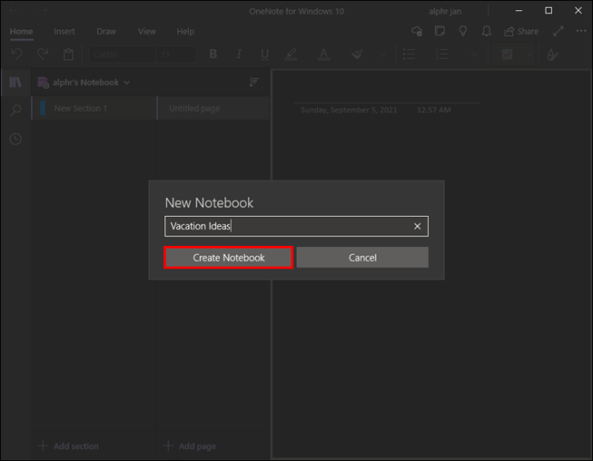Open the sort pages icon

coord(254,82)
